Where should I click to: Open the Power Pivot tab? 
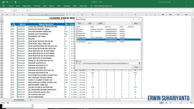point(83,6)
